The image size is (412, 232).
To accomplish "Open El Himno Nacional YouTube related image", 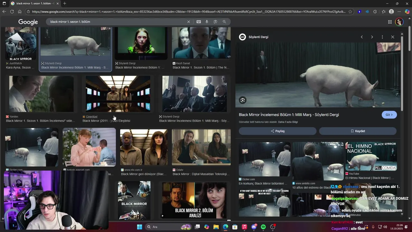I will point(371,157).
